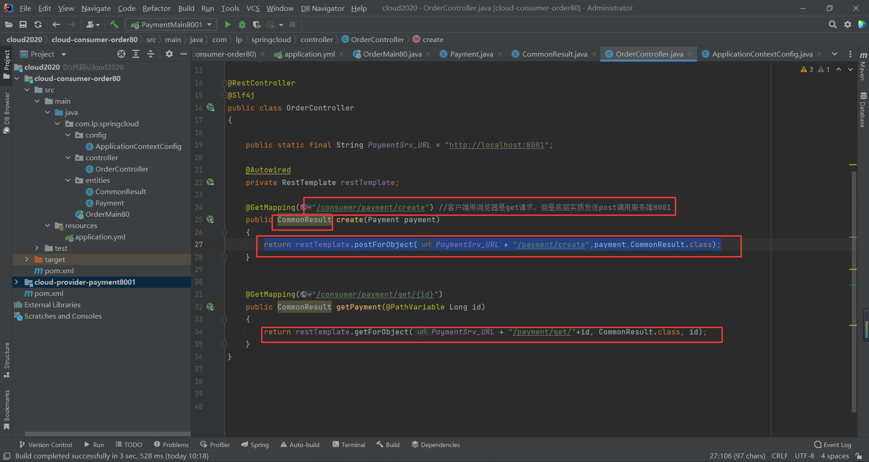The image size is (869, 462).
Task: Run PaymentMain8001 with the green play button
Action: coord(228,24)
